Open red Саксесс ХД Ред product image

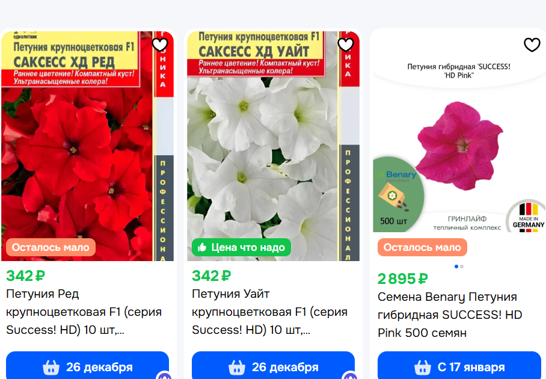(x=87, y=146)
